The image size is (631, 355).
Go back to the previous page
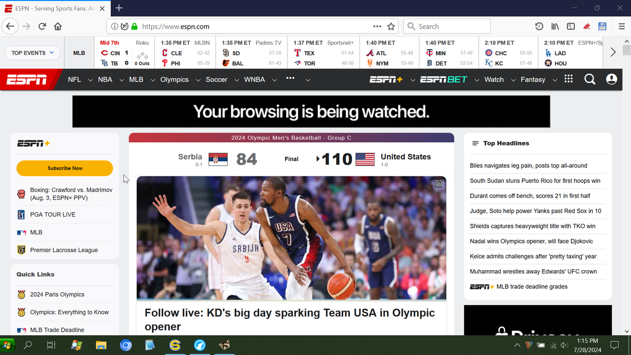click(x=10, y=27)
